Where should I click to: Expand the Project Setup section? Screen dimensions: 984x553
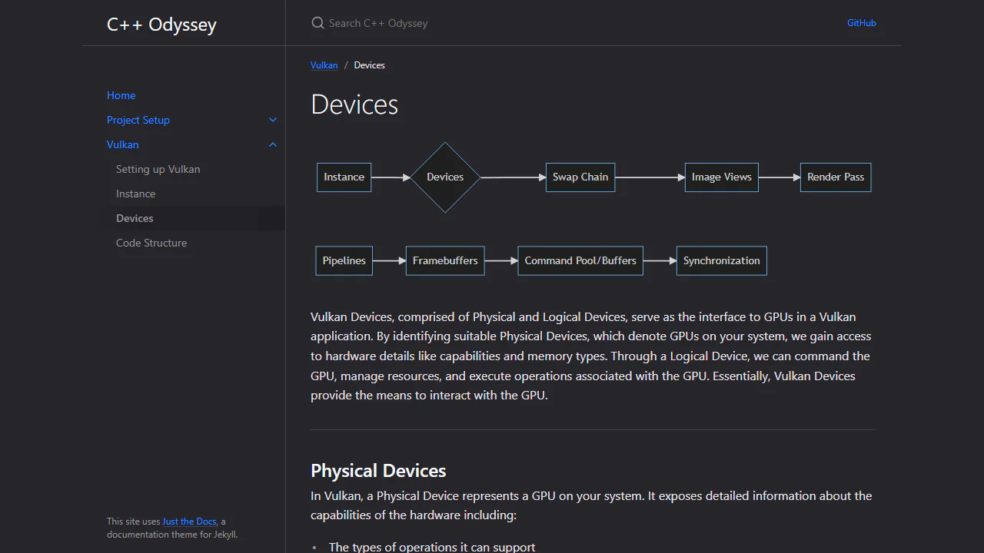coord(272,120)
